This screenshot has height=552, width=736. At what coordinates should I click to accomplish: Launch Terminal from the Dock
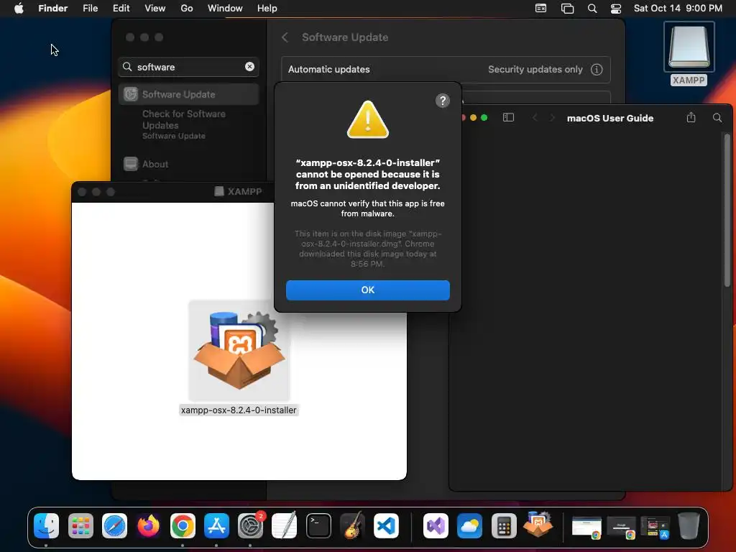pos(318,525)
